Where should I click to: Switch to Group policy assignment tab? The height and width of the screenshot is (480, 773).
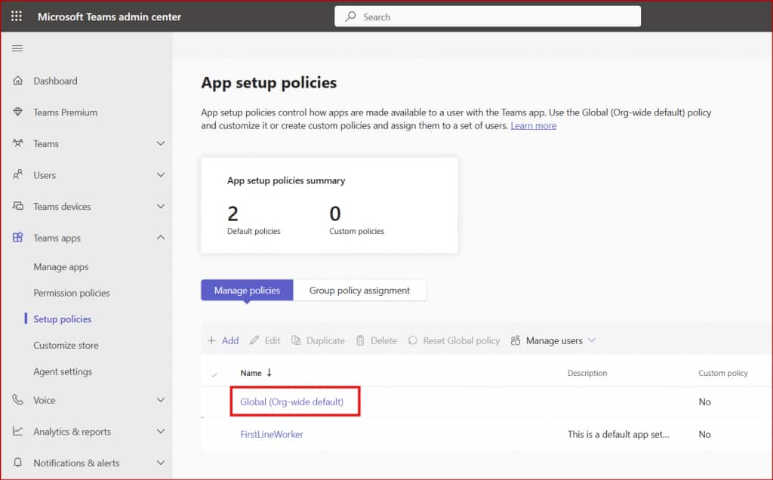[359, 290]
